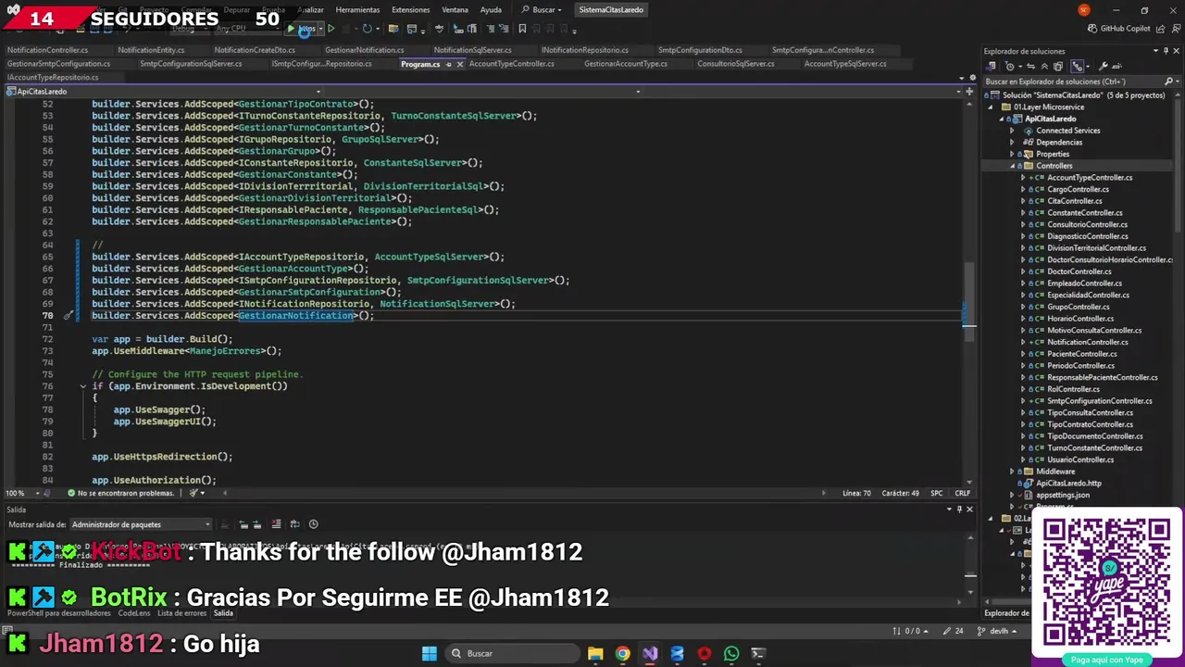This screenshot has height=667, width=1185.
Task: Open CodeLens bottom tab
Action: (134, 613)
